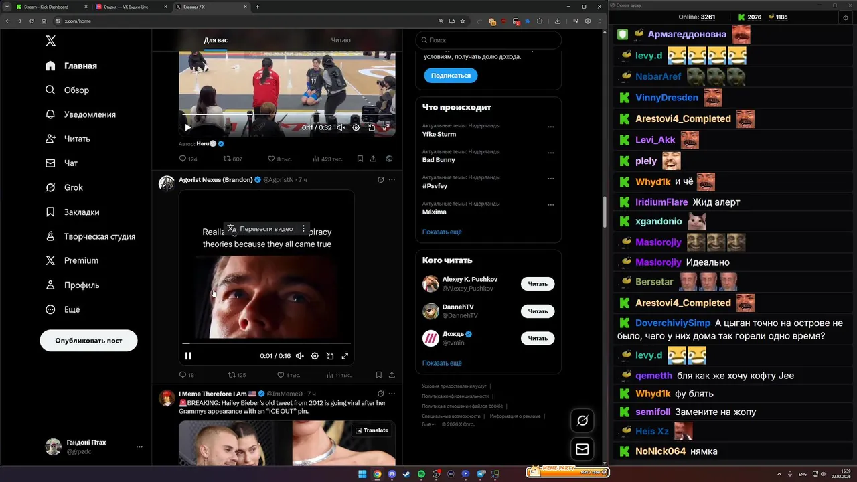The height and width of the screenshot is (482, 857).
Task: Click Опубликовать пост button
Action: click(x=88, y=341)
